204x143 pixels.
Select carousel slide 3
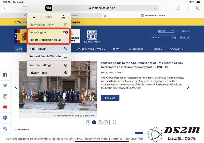point(100,122)
